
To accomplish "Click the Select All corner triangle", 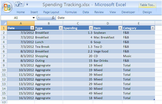I will coord(4,23).
